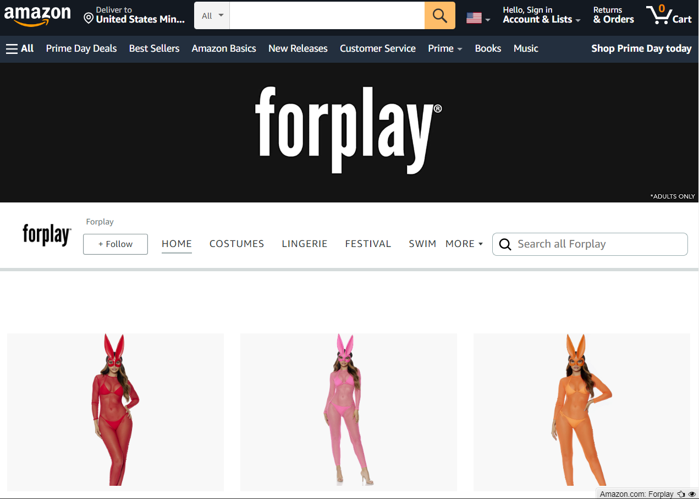Click the orange search magnifier button

click(x=440, y=15)
